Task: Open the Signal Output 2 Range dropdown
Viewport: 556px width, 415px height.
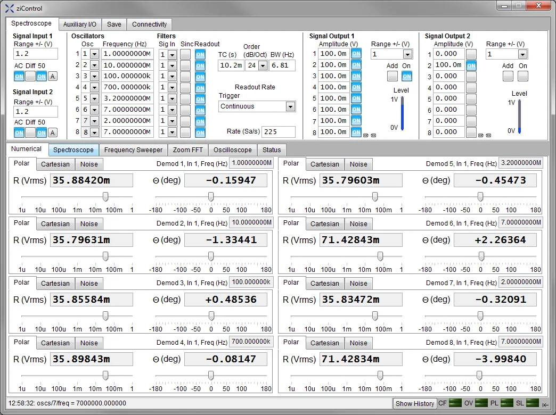Action: click(x=522, y=54)
